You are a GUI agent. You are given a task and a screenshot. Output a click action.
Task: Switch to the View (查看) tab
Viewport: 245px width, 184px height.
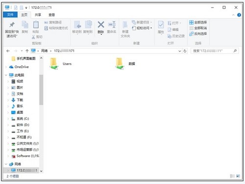pyautogui.click(x=51, y=15)
